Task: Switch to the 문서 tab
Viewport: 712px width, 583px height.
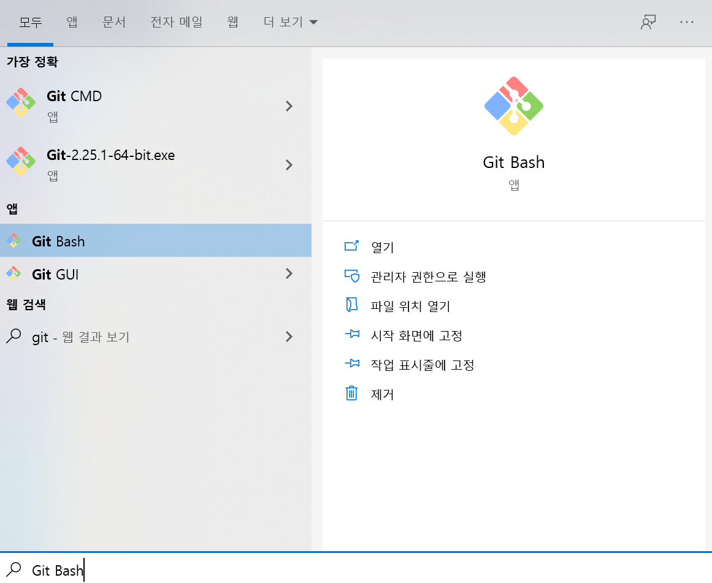Action: [x=113, y=22]
